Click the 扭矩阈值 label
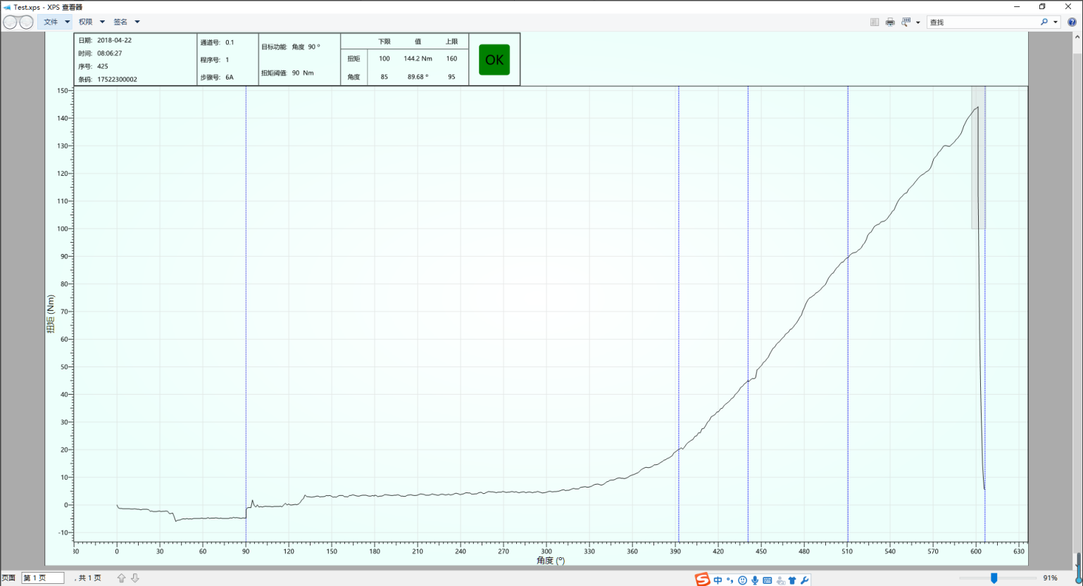 274,73
